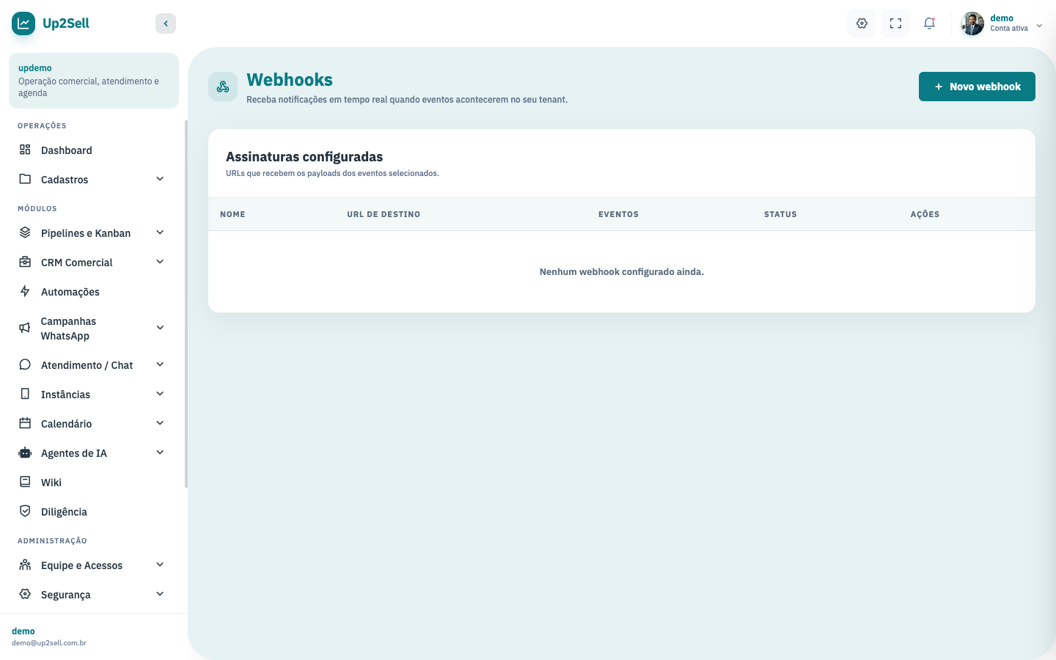The width and height of the screenshot is (1056, 660).
Task: Expand the Cadastros submenu chevron
Action: tap(160, 179)
